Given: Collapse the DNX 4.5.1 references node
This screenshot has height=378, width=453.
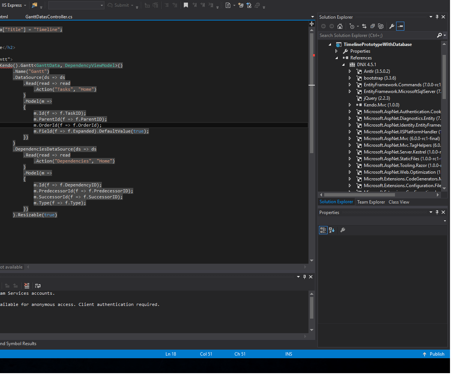Looking at the screenshot, I should click(343, 65).
